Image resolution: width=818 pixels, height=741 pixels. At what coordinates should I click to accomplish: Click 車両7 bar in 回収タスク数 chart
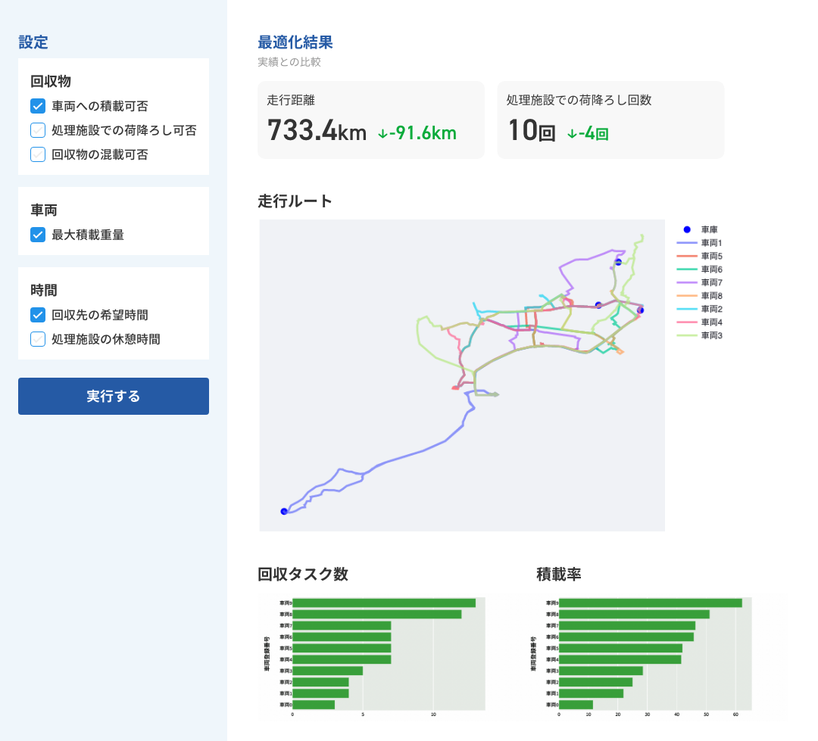pyautogui.click(x=342, y=626)
